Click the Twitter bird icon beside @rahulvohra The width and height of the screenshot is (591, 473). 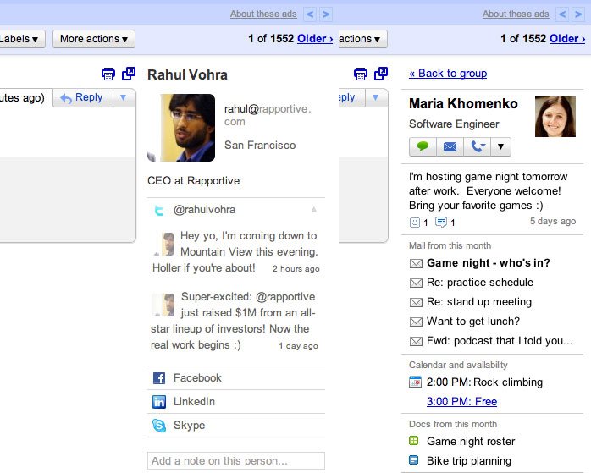tap(158, 210)
